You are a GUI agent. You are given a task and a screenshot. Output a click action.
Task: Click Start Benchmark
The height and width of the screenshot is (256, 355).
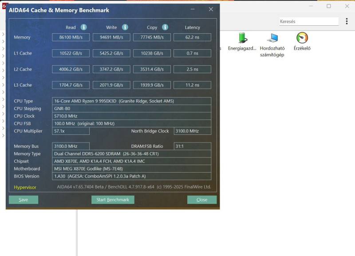[x=113, y=200]
